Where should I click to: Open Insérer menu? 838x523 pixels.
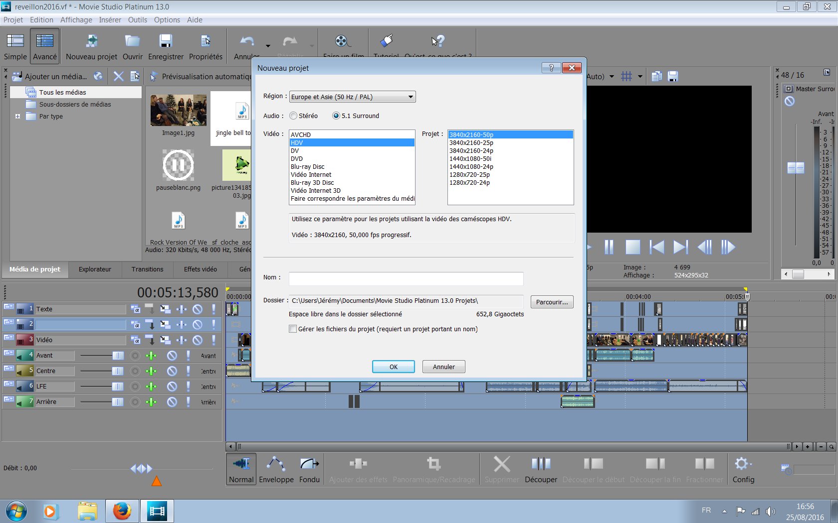coord(110,20)
